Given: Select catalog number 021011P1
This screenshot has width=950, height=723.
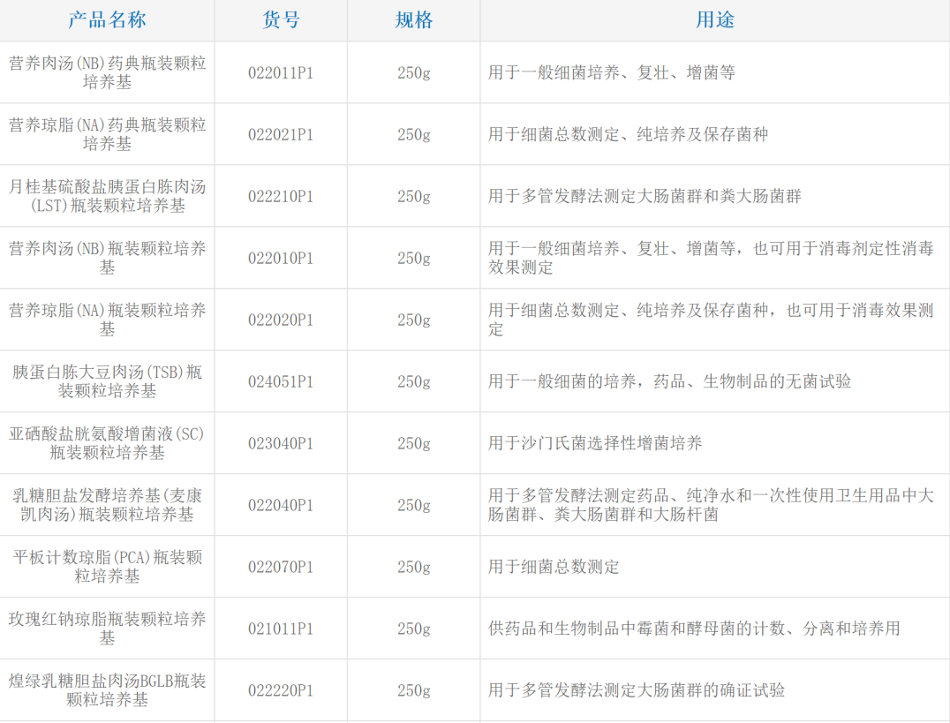Looking at the screenshot, I should 281,628.
